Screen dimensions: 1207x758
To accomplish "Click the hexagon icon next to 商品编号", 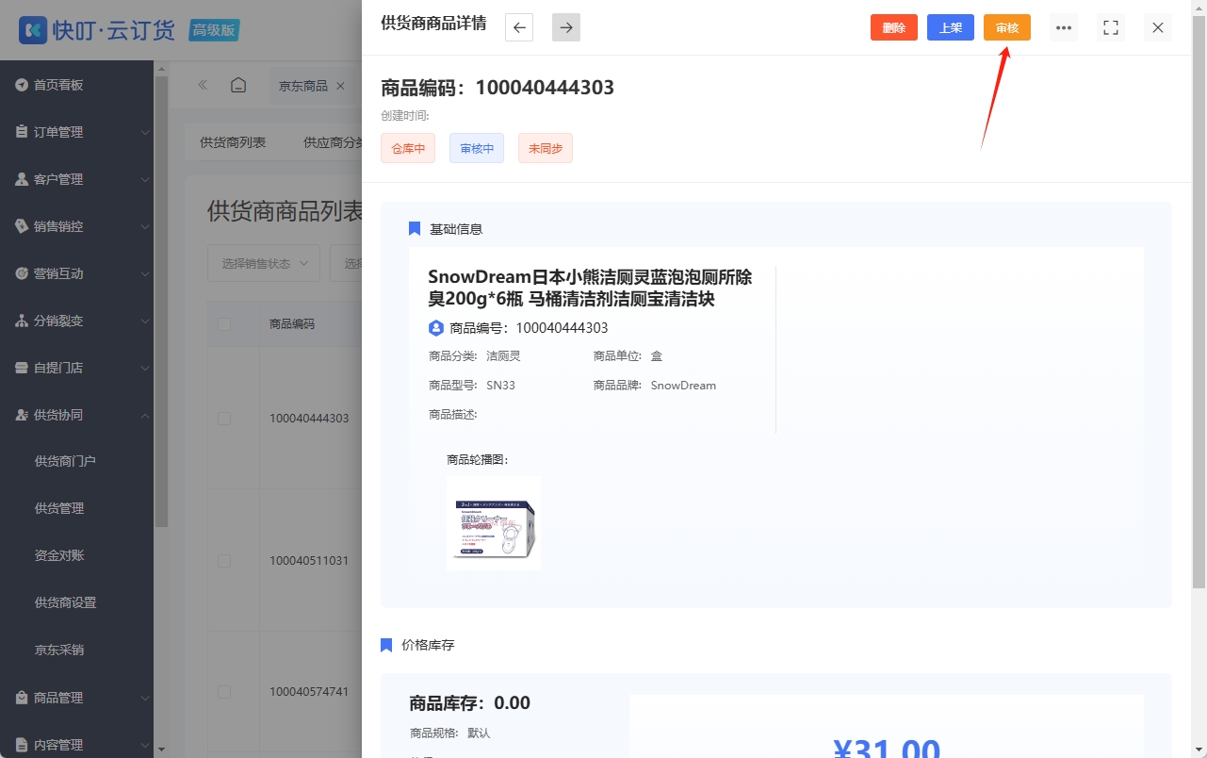I will point(435,328).
